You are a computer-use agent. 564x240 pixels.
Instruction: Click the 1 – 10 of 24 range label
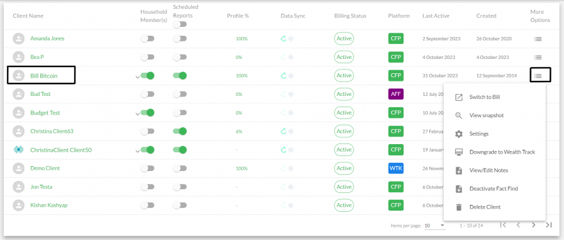coord(471,226)
